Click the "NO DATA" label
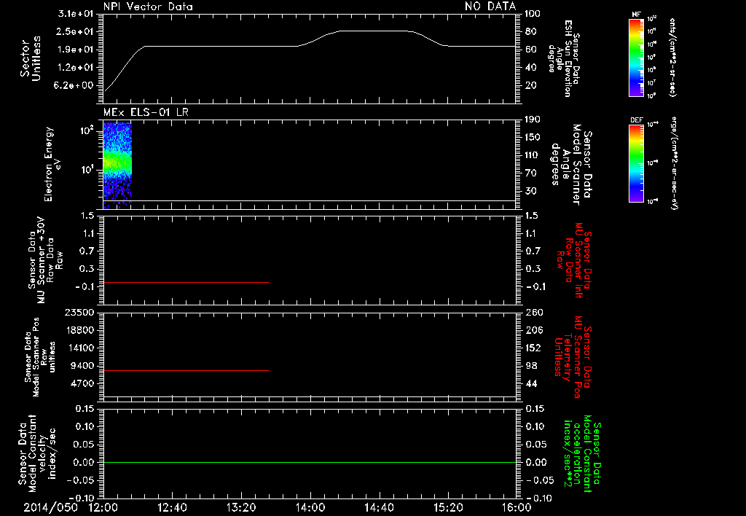 pos(490,6)
